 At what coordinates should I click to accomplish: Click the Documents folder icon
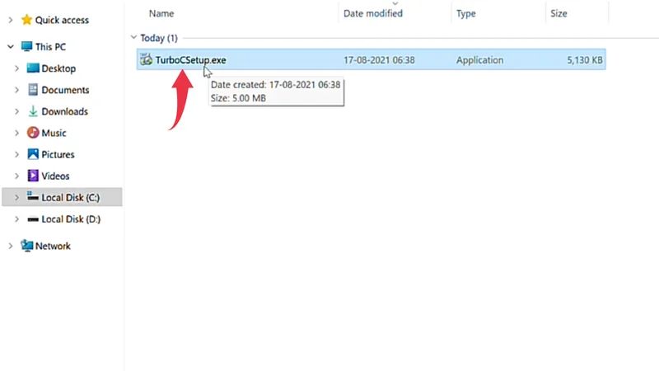tap(33, 90)
